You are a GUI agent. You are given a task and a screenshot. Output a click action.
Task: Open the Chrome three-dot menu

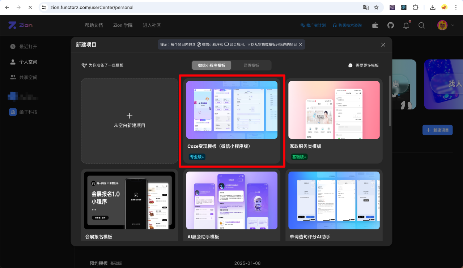(x=456, y=7)
